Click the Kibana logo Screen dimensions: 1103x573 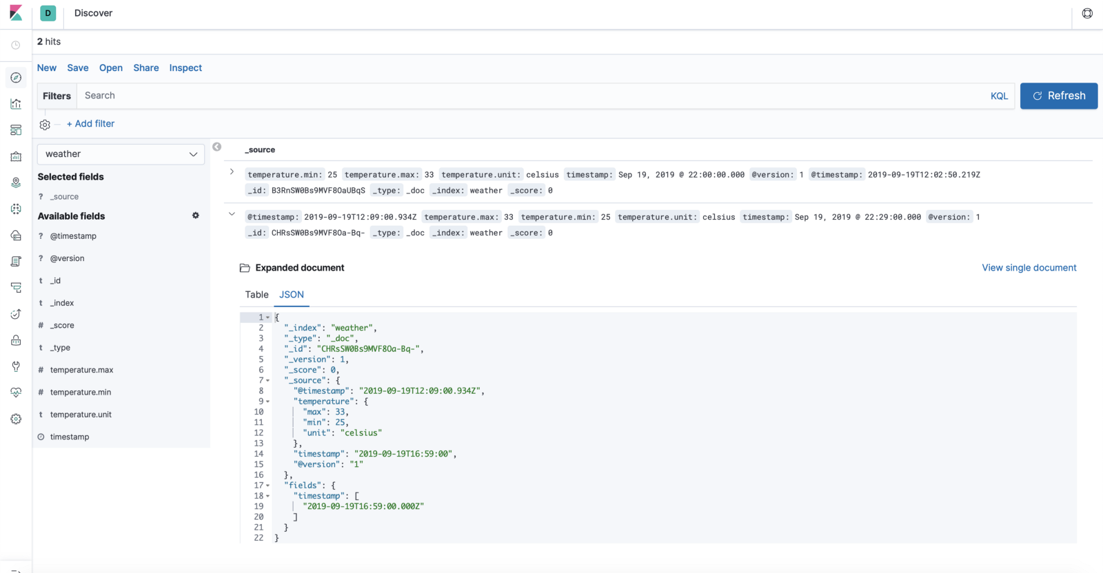[x=16, y=13]
